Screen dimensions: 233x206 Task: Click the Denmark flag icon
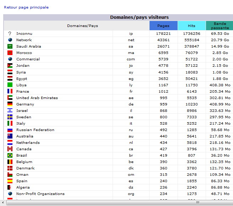[10, 168]
